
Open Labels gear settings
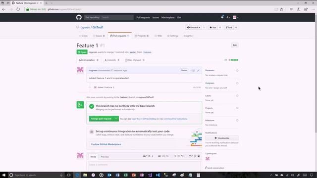click(x=237, y=95)
